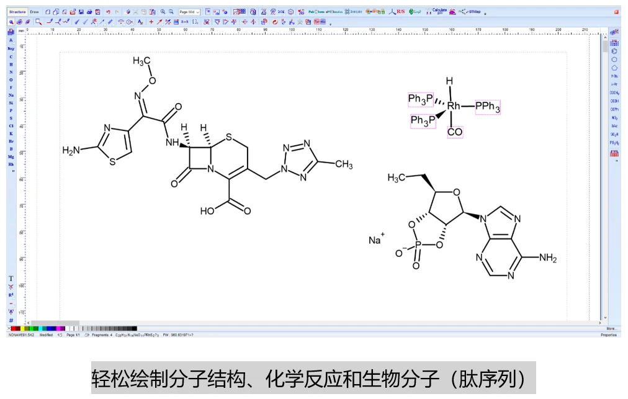Select the Up Stereo Bonds wedge tool
The height and width of the screenshot is (399, 628).
click(x=76, y=22)
